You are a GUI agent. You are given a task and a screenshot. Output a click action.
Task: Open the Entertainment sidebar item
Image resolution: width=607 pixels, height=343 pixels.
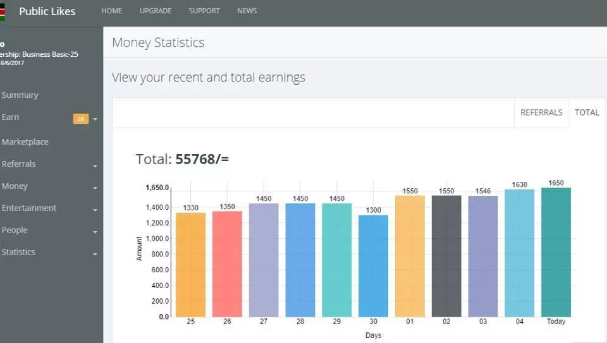(x=29, y=208)
